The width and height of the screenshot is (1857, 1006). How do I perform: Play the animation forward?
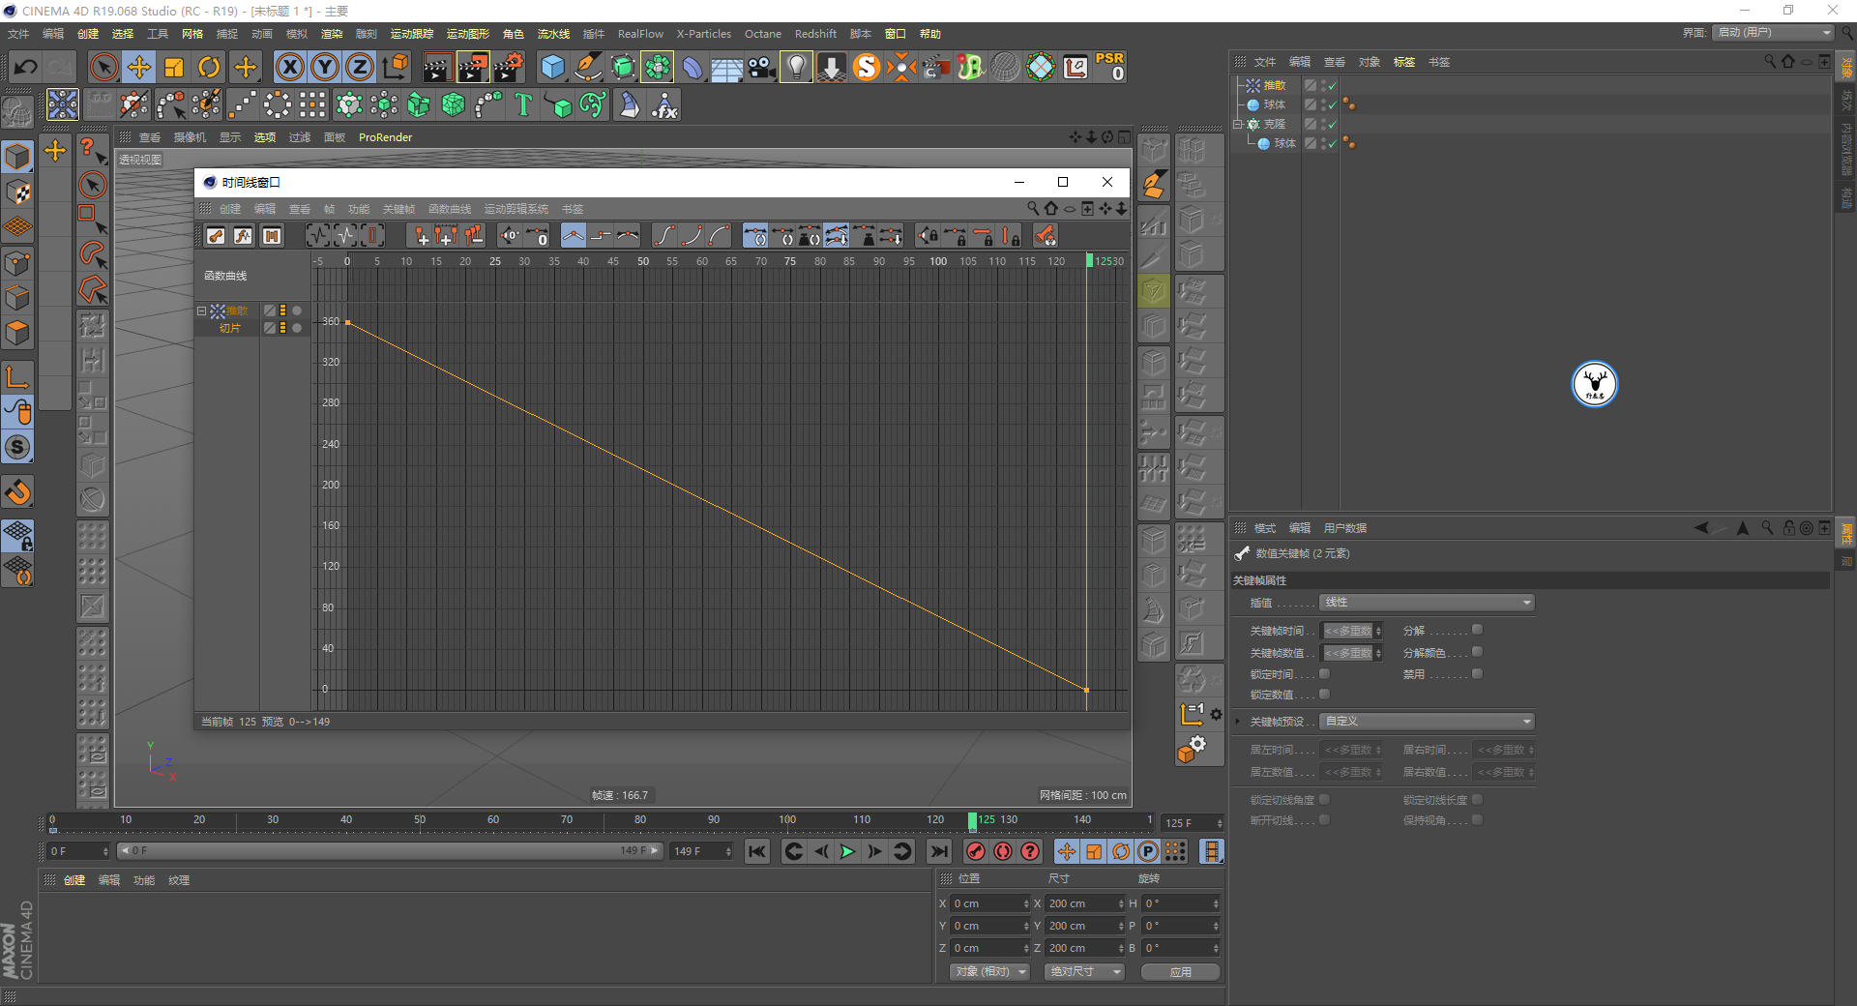[847, 851]
